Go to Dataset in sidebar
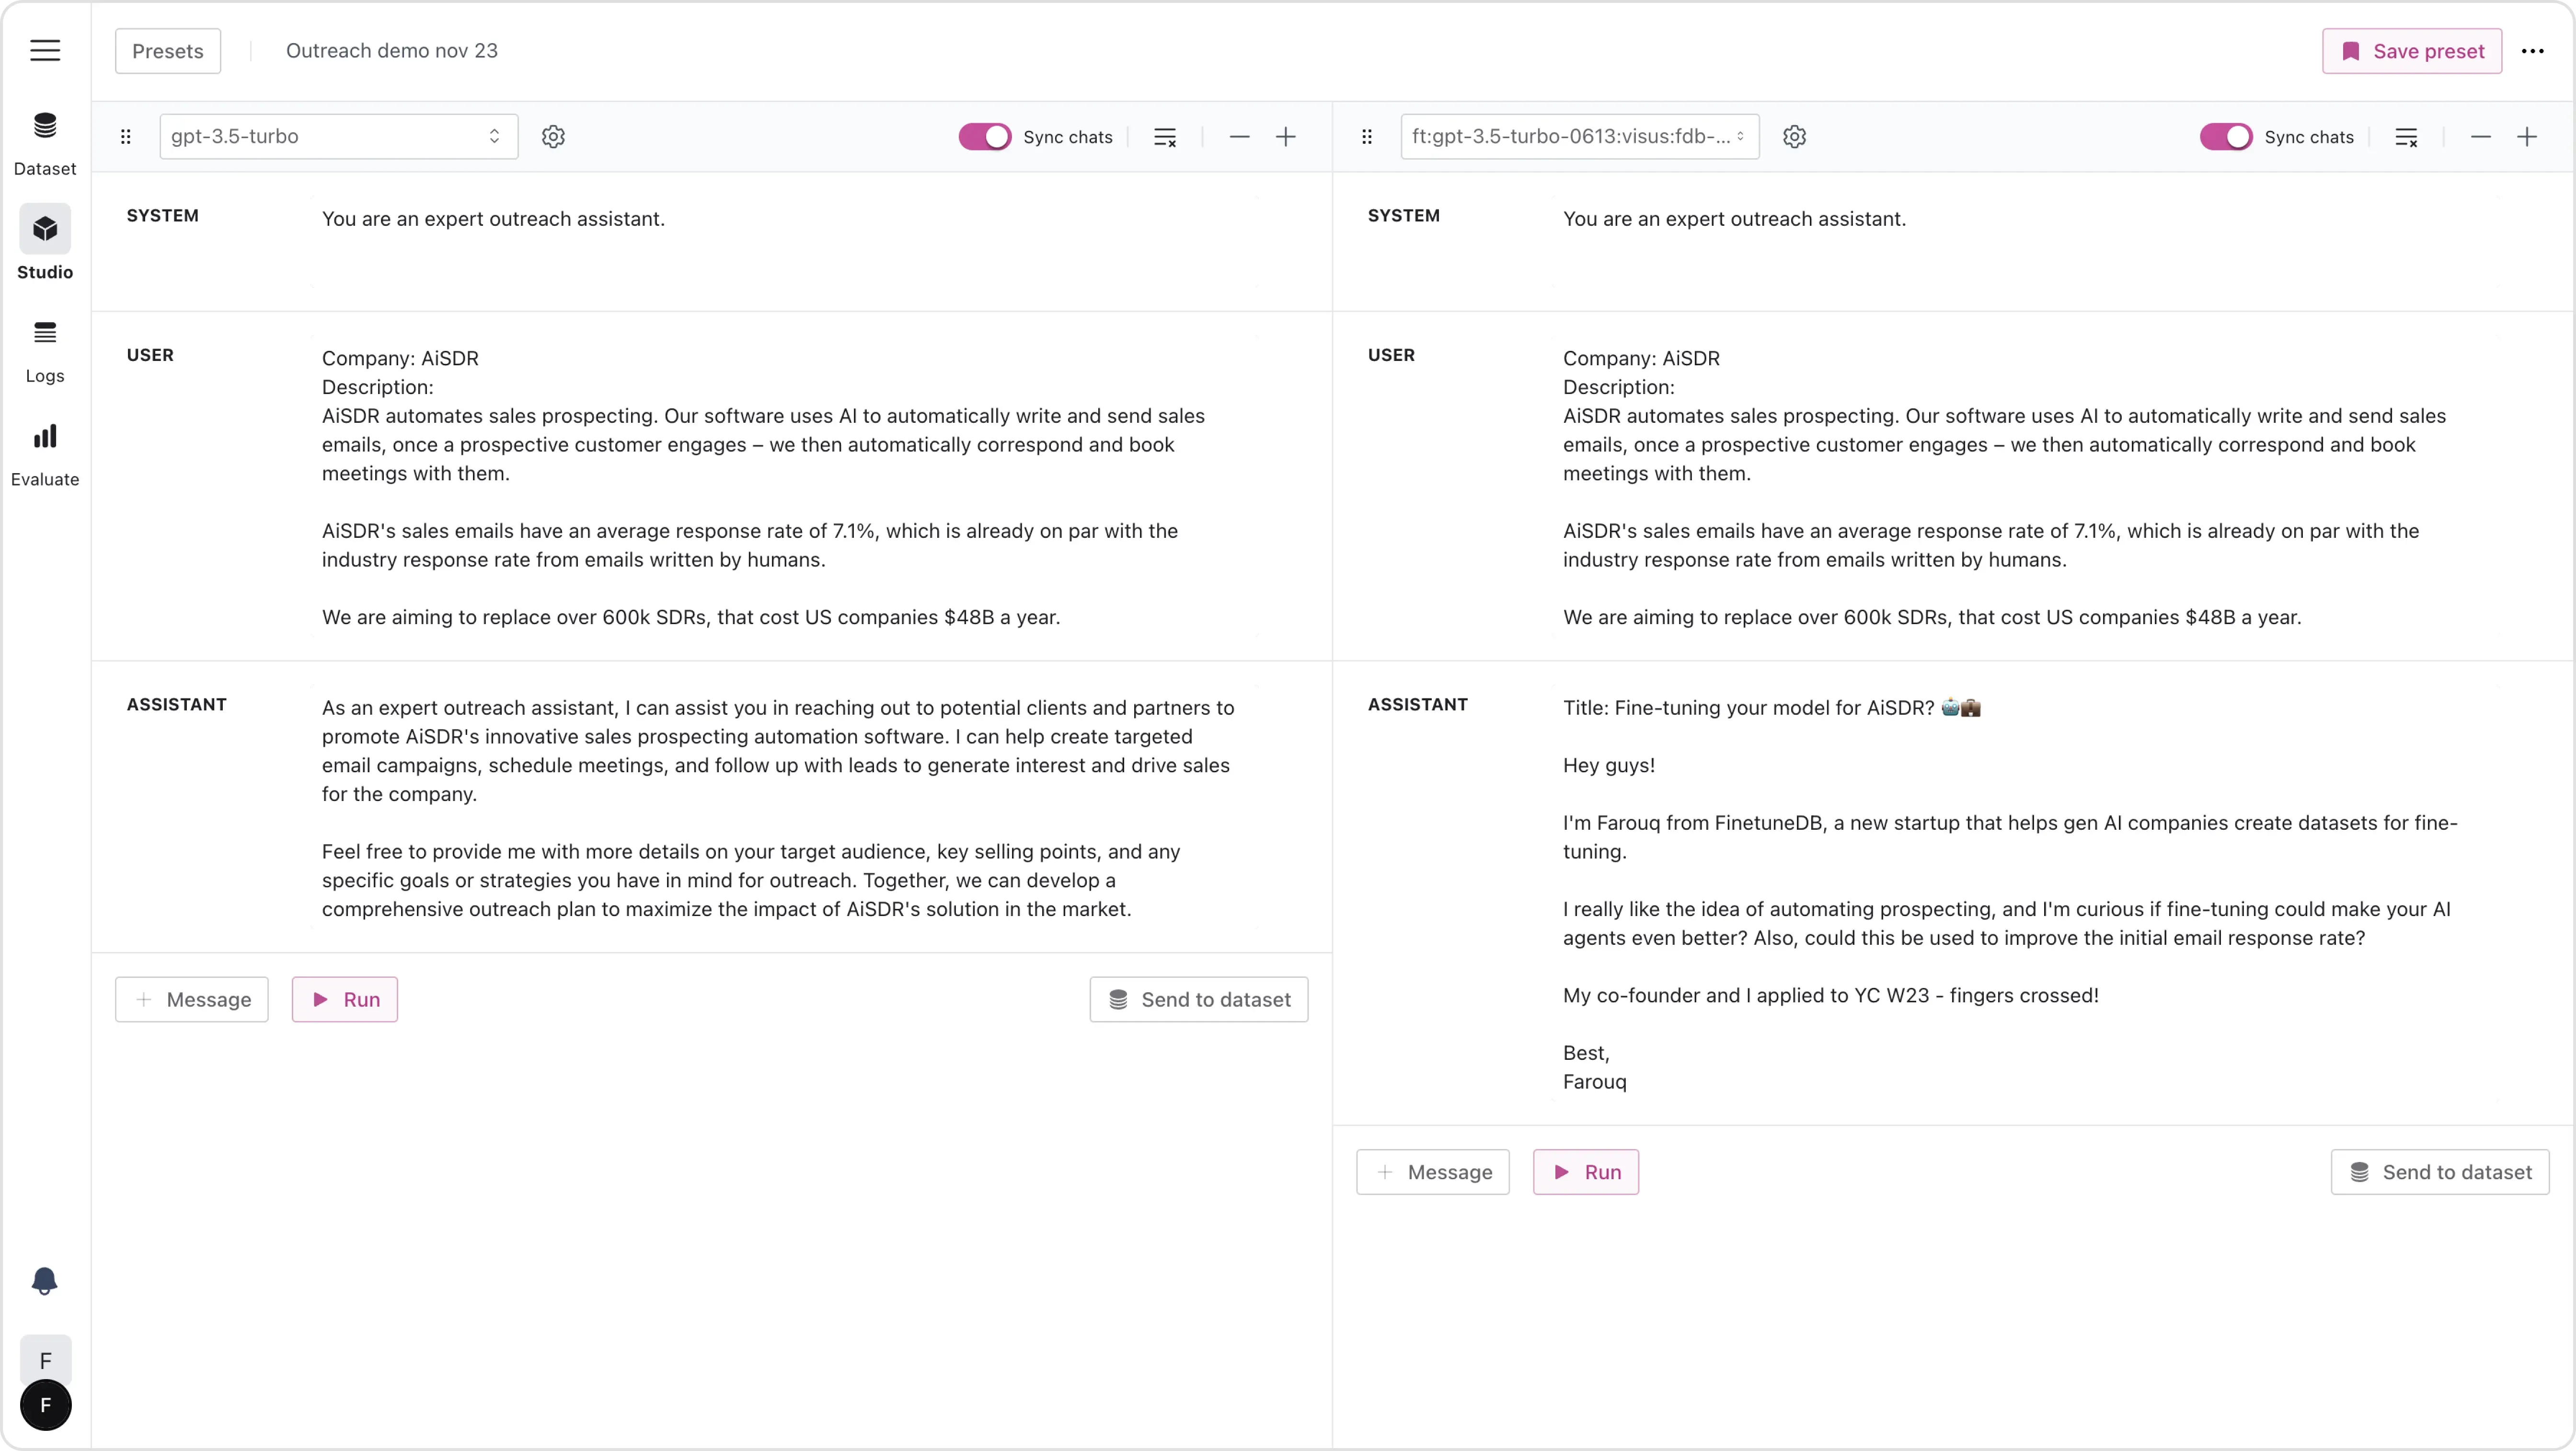 point(45,143)
